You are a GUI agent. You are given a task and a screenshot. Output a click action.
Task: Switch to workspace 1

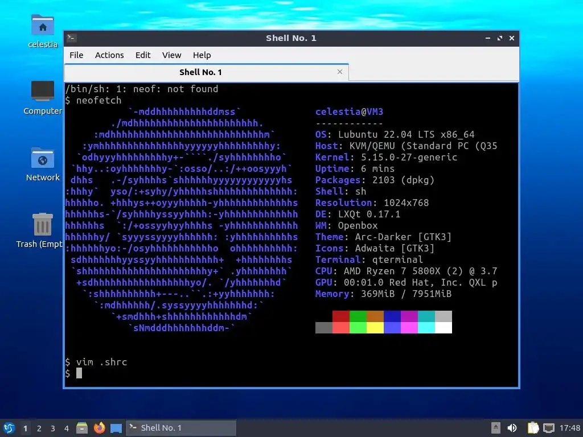25,428
